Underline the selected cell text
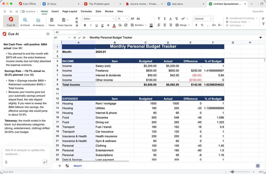This screenshot has width=266, height=174. click(96, 25)
